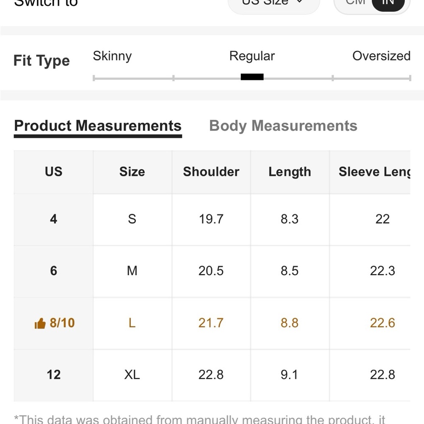Click the Length column header

coord(290,172)
